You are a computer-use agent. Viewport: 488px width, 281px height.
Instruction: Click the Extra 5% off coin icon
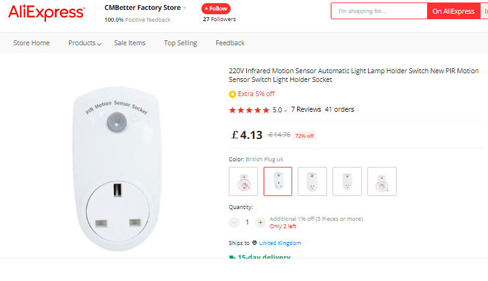[x=232, y=94]
